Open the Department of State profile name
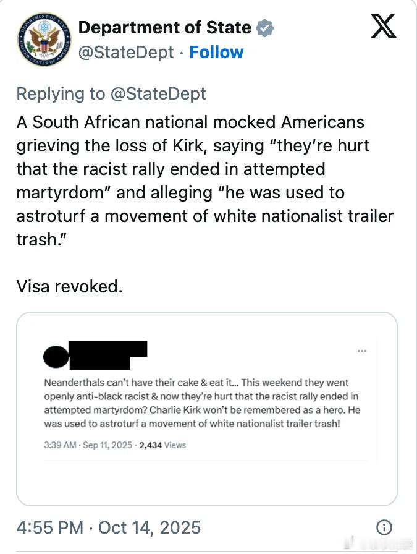 pos(165,28)
